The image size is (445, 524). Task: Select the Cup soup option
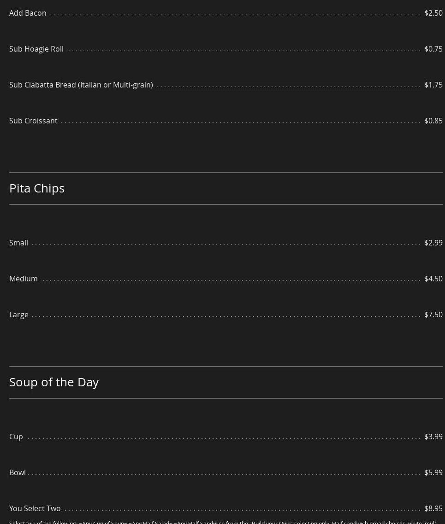[16, 437]
